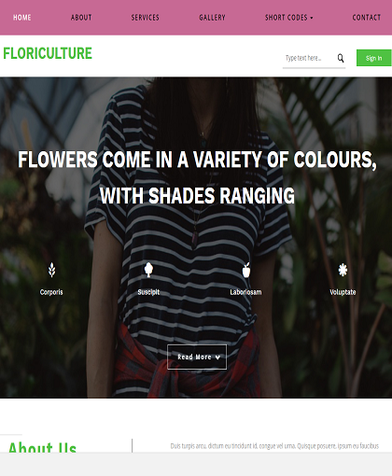Select the asterisk icon above Voluptate
This screenshot has height=476, width=392.
click(343, 270)
